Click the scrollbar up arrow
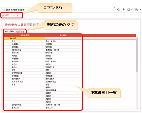The image size is (142, 113). [137, 38]
